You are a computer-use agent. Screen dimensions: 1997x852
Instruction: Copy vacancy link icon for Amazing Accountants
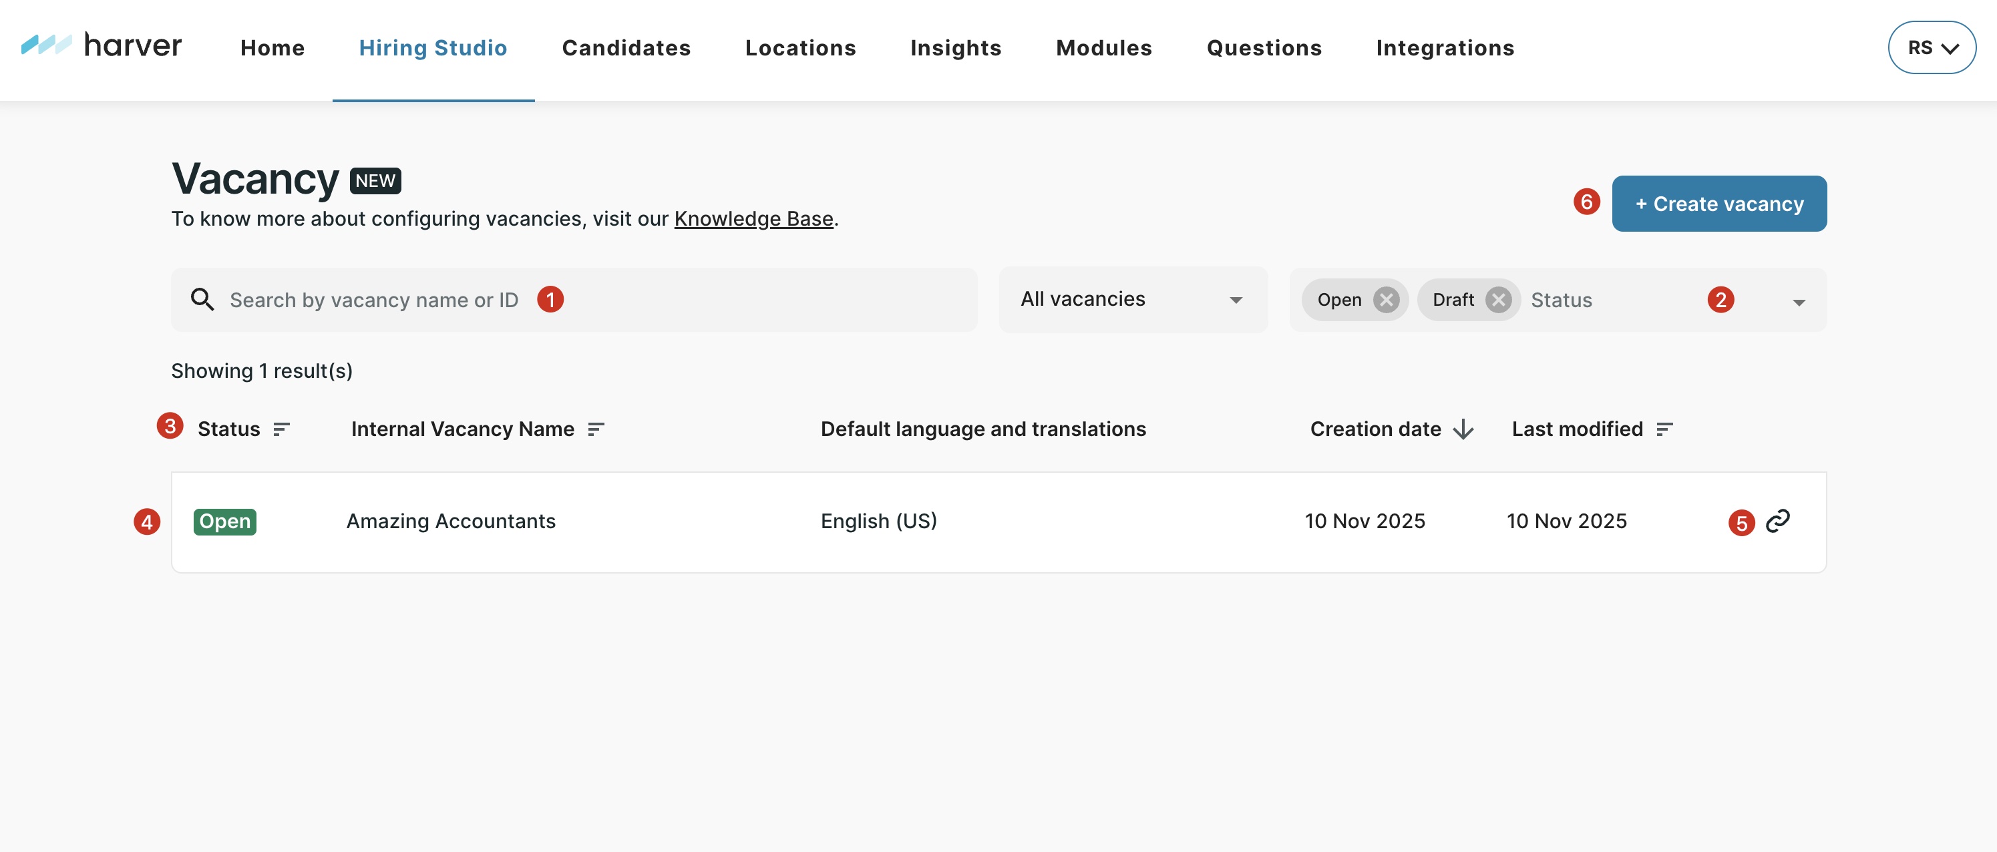(1777, 521)
